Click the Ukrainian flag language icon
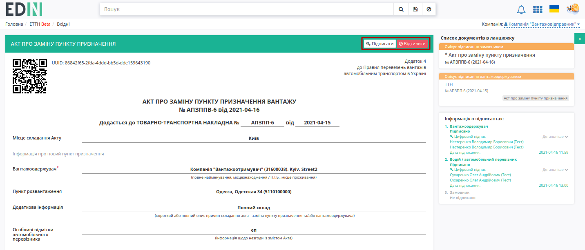 point(554,9)
